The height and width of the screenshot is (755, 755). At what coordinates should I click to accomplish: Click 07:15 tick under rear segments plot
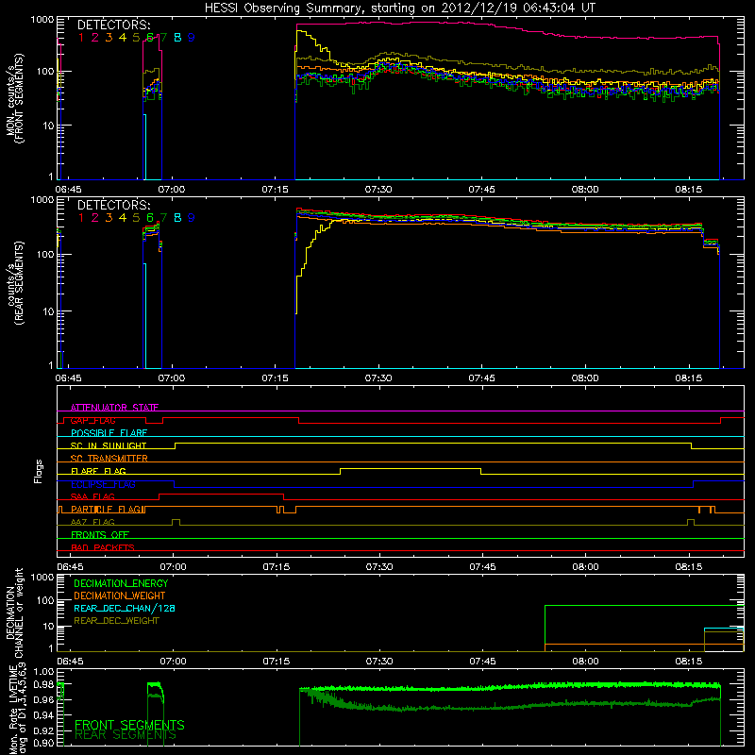click(x=275, y=378)
